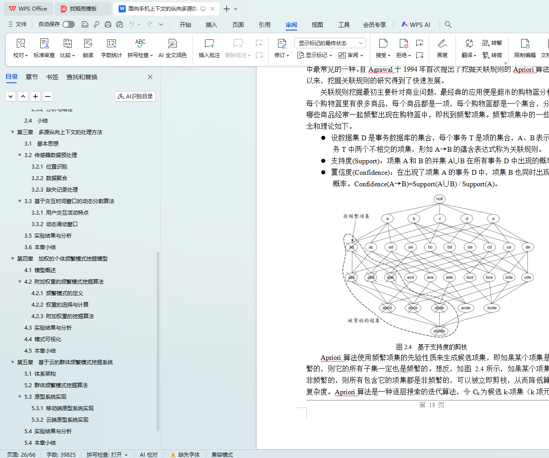
Task: Toggle the 自动保存 autosave switch
Action: tap(69, 24)
